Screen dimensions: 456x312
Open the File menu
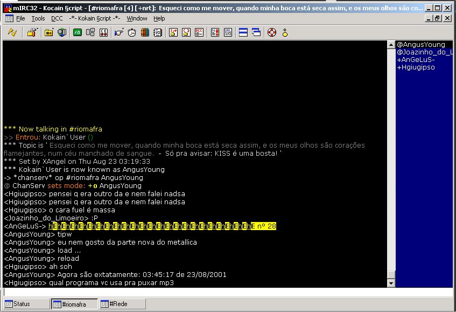click(20, 18)
